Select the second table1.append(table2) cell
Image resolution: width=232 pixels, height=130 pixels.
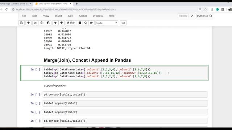coord(125,112)
